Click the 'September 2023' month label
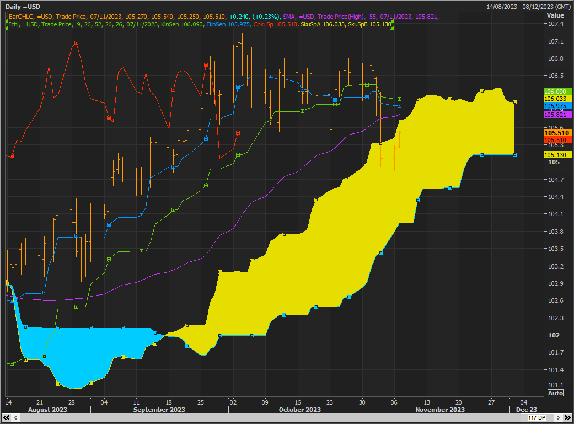This screenshot has width=574, height=424. coord(159,409)
